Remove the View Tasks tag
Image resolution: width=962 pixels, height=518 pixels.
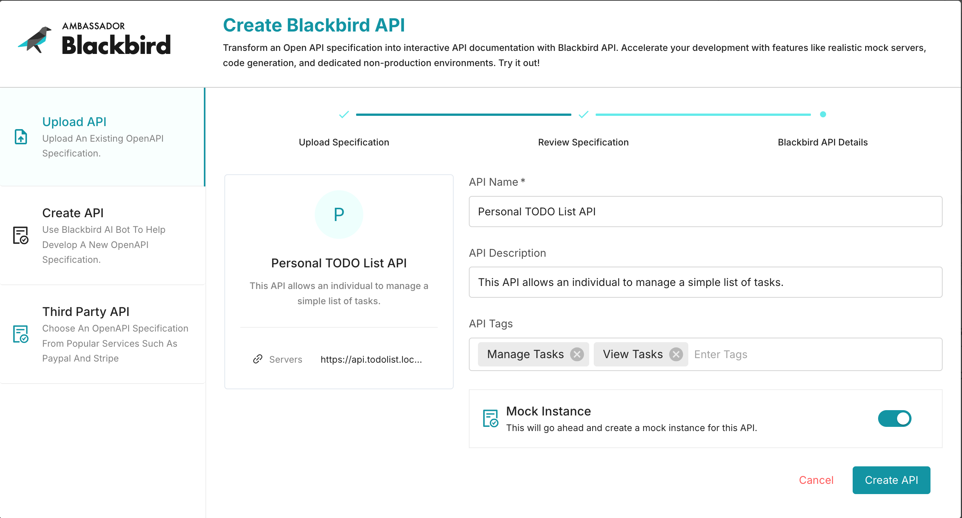[x=676, y=354]
